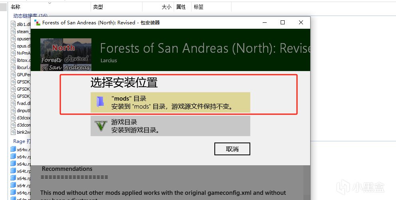The width and height of the screenshot is (396, 200).
Task: Select the x64w archive icon
Action: (x=13, y=149)
